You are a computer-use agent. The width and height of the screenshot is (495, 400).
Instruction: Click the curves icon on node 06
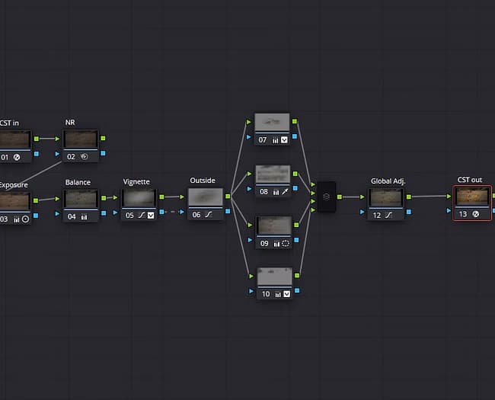pos(209,215)
